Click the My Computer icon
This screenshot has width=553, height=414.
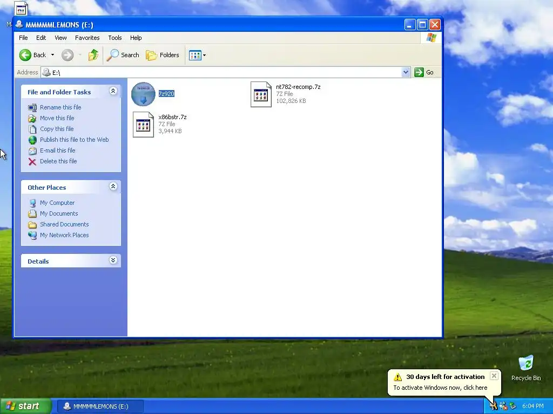[x=32, y=203]
